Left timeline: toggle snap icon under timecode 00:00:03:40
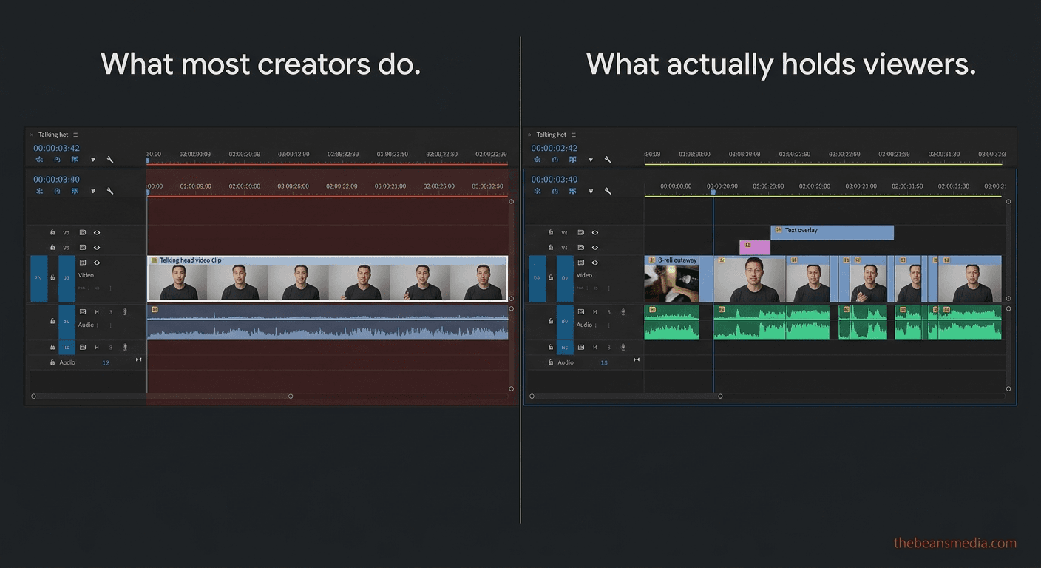Viewport: 1041px width, 568px height. click(x=39, y=191)
